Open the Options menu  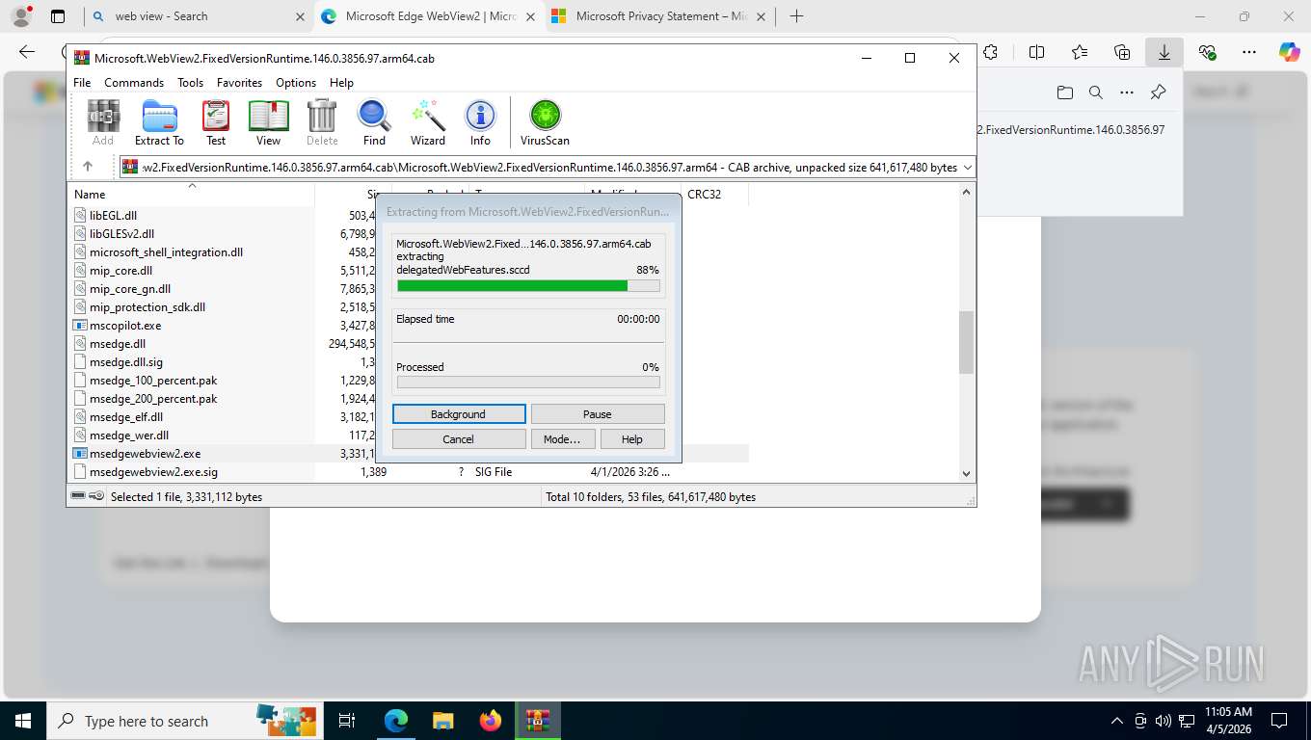(x=296, y=83)
